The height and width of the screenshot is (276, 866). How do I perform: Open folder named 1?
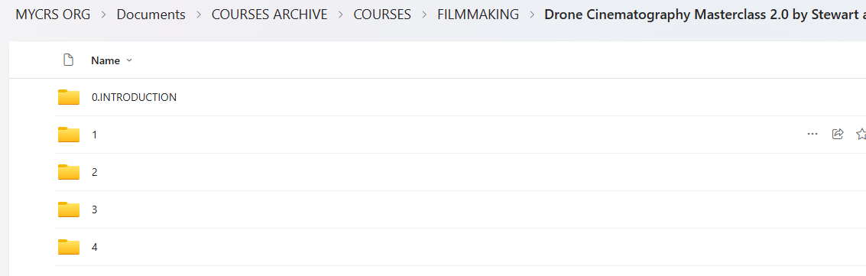coord(95,135)
